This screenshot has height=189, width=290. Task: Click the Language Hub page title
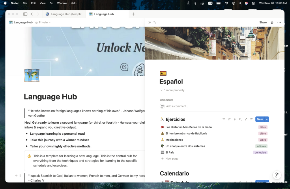click(50, 97)
